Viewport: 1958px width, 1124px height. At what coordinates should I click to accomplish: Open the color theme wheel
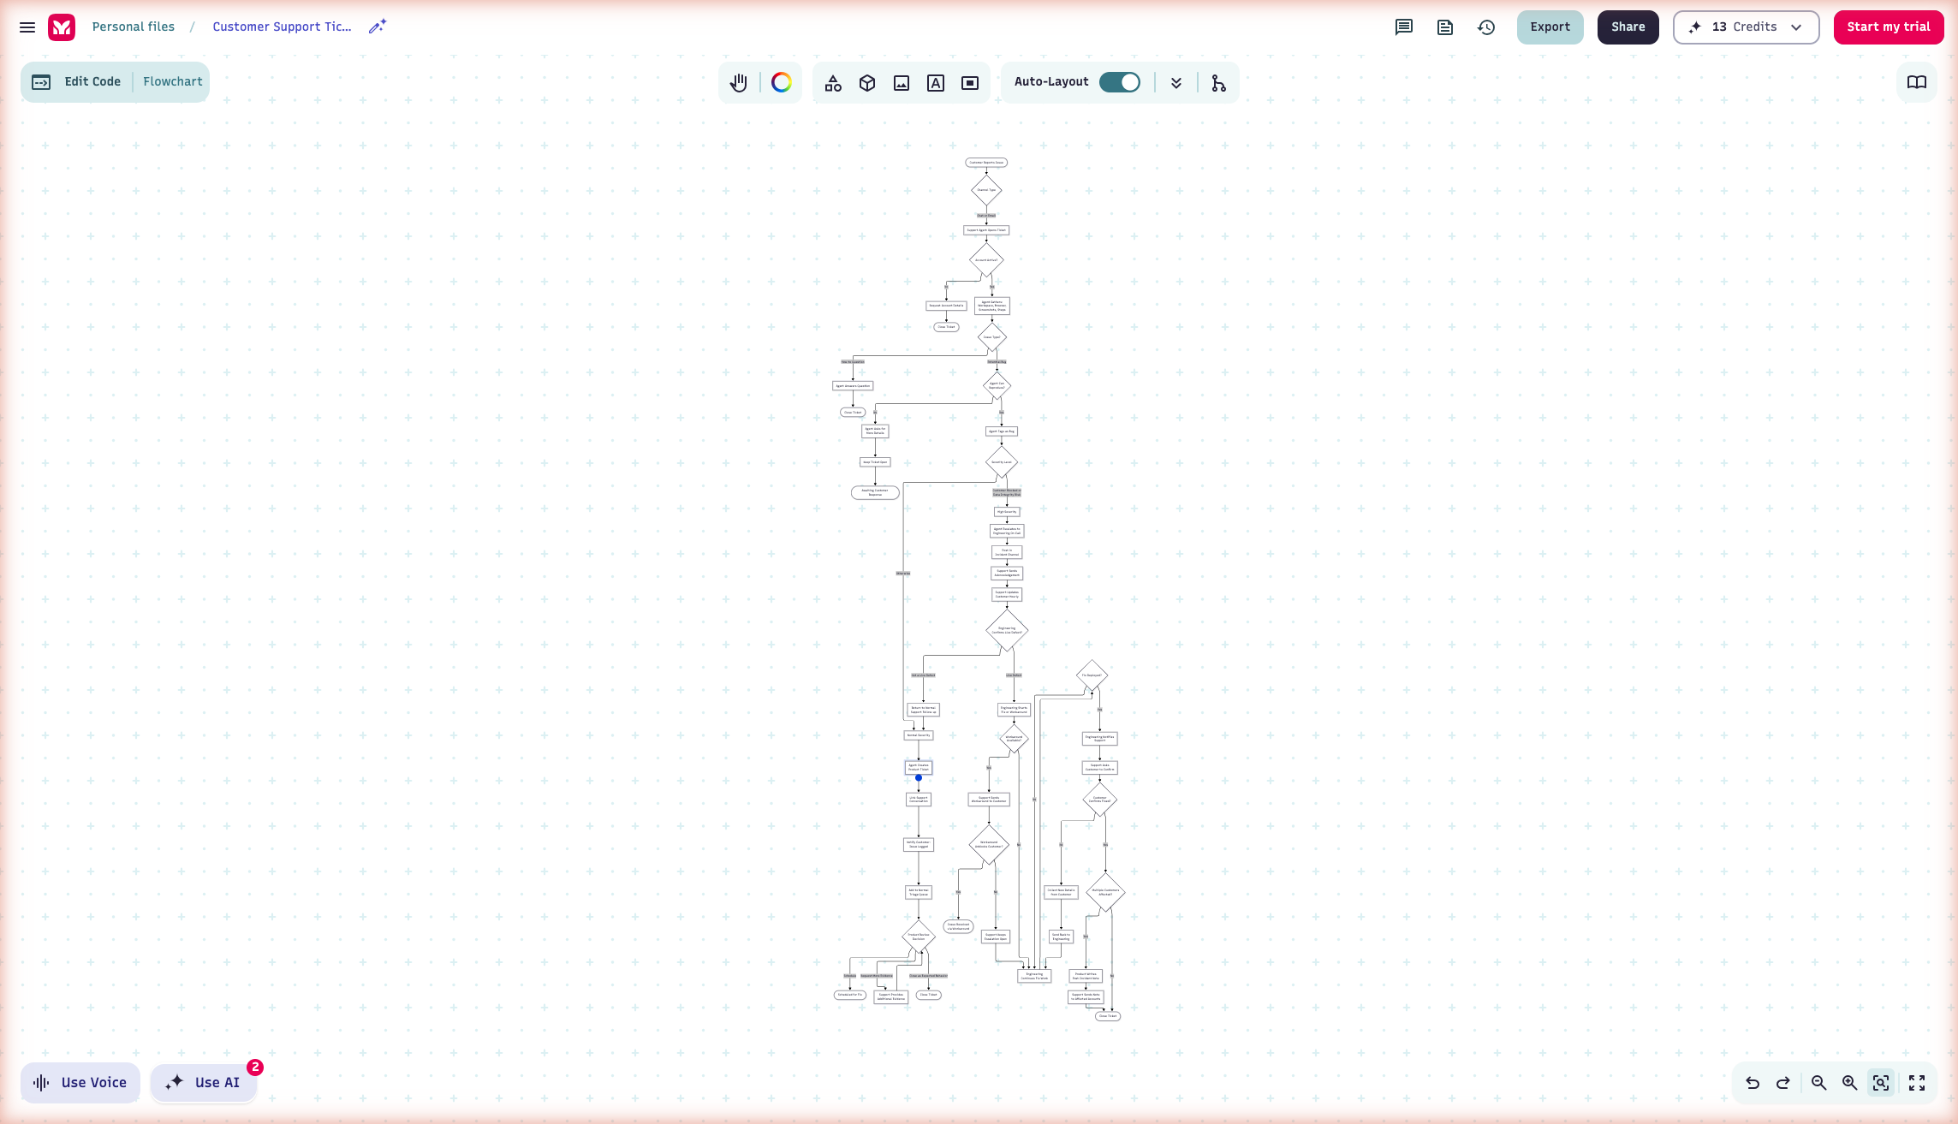pos(782,82)
